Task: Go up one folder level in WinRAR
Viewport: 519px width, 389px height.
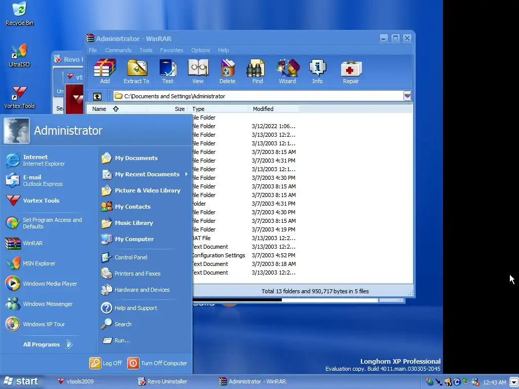Action: tap(97, 96)
